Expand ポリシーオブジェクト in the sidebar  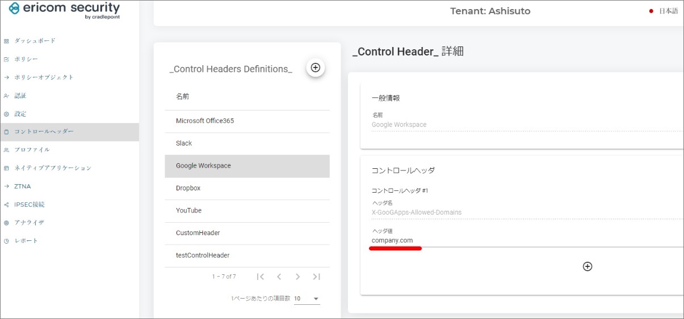pyautogui.click(x=44, y=77)
